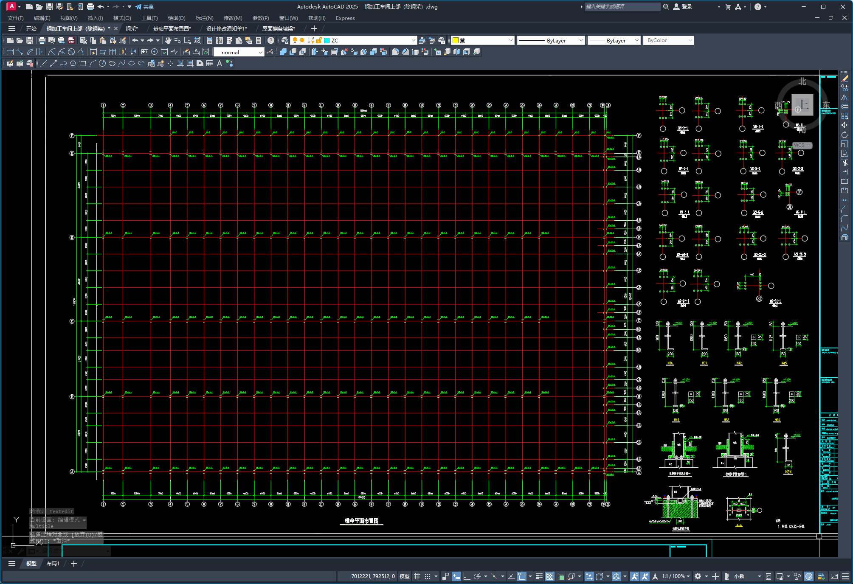Select the Pan hand tool

(168, 40)
